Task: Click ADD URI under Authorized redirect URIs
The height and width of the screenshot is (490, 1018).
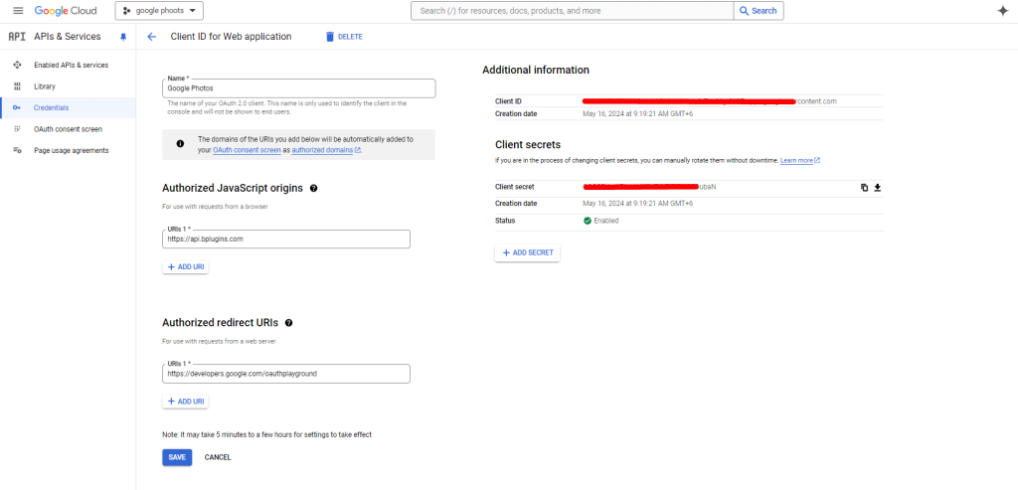Action: [185, 402]
